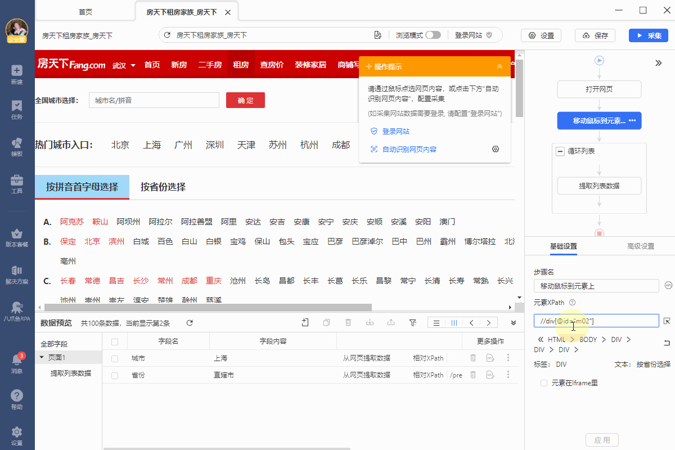Reload the page with the refresh icon in address bar

tap(167, 35)
